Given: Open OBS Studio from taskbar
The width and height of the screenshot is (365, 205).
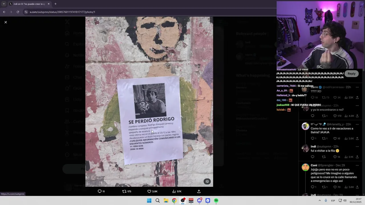Looking at the screenshot, I should 183,200.
